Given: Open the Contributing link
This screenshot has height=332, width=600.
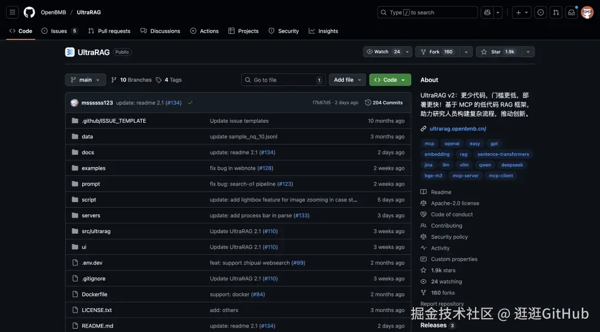Looking at the screenshot, I should coord(447,225).
